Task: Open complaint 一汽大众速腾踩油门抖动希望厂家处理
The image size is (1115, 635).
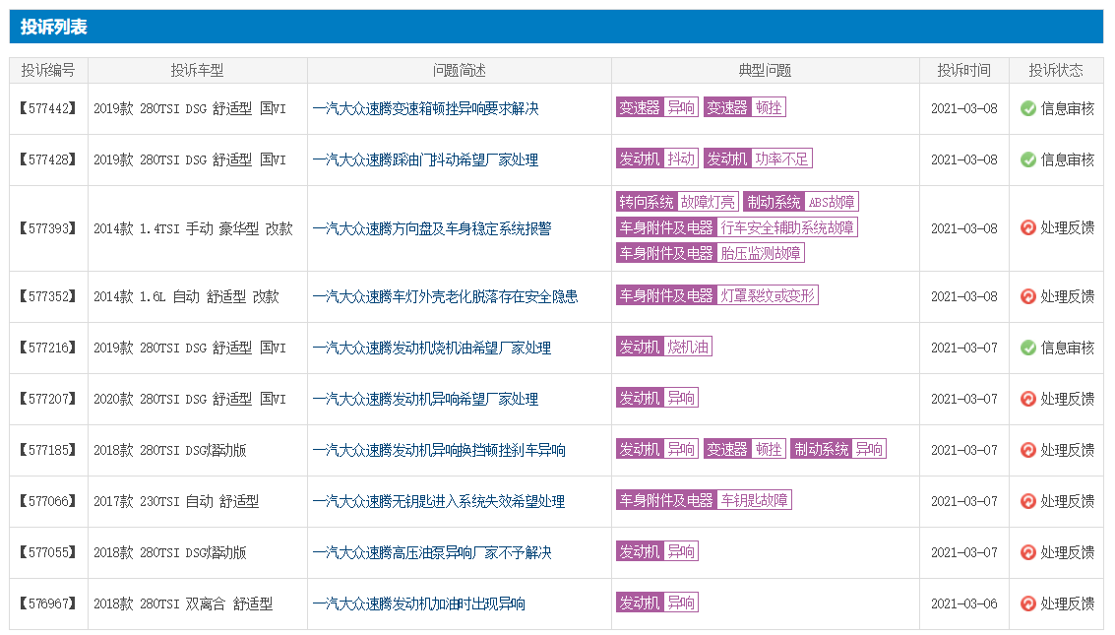Action: pos(425,159)
